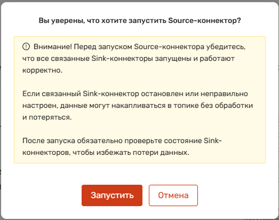Cancel the dialog with Отмена
Image resolution: width=279 pixels, height=220 pixels.
[173, 195]
